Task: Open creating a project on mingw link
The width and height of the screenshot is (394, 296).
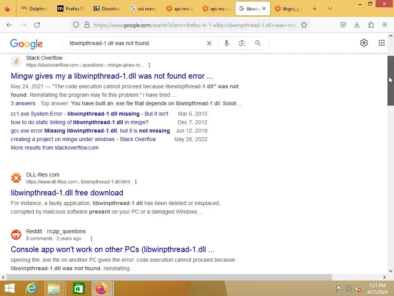Action: (83, 139)
